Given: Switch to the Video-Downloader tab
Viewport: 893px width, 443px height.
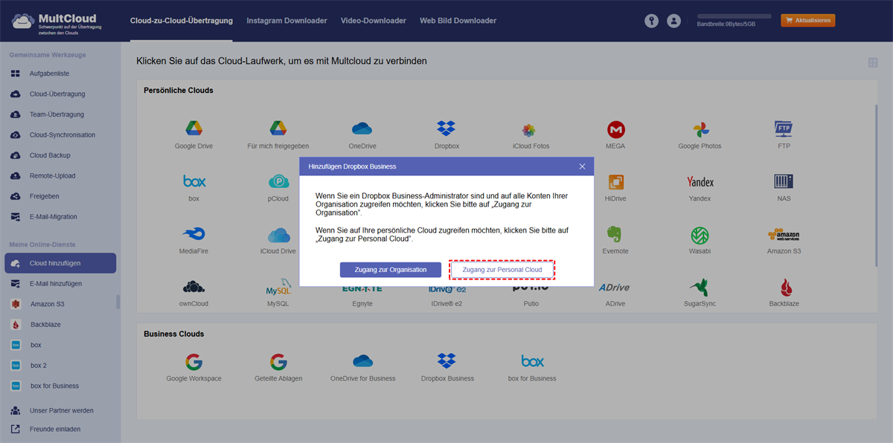Looking at the screenshot, I should click(374, 21).
